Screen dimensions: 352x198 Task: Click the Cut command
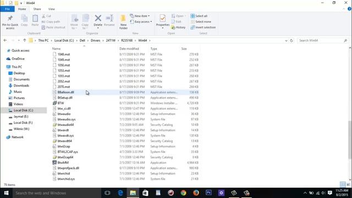46,16
